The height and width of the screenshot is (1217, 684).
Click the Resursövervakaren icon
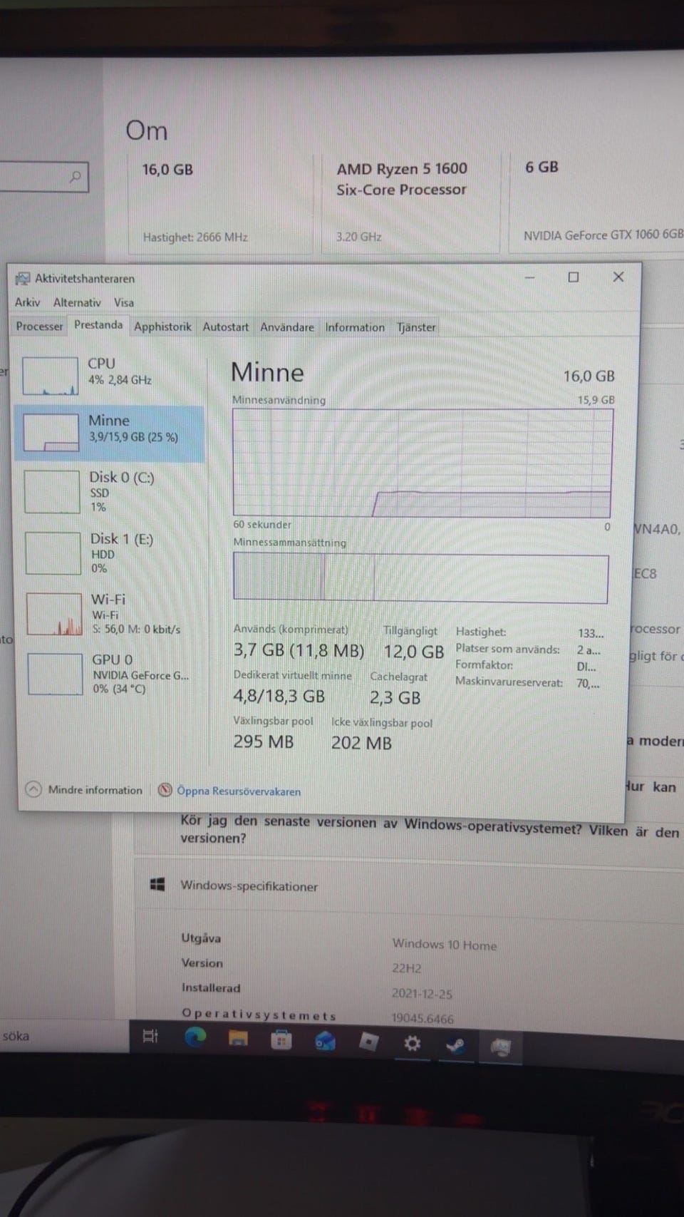165,789
